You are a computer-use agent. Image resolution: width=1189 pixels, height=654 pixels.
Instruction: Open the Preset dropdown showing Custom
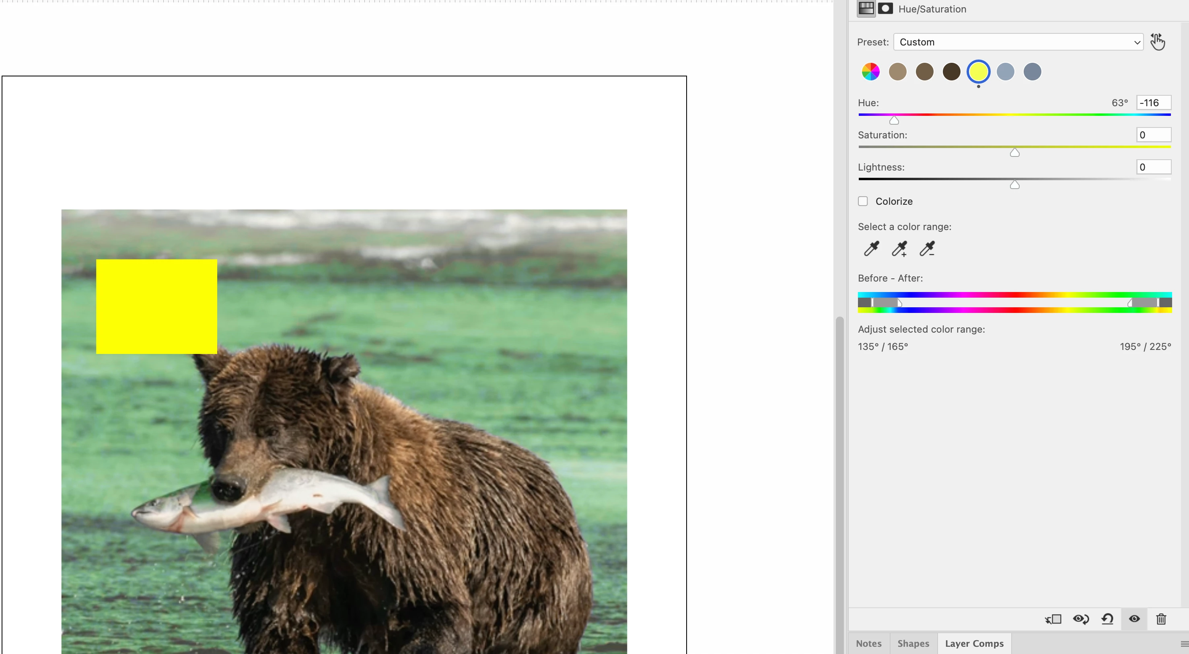click(x=1018, y=42)
